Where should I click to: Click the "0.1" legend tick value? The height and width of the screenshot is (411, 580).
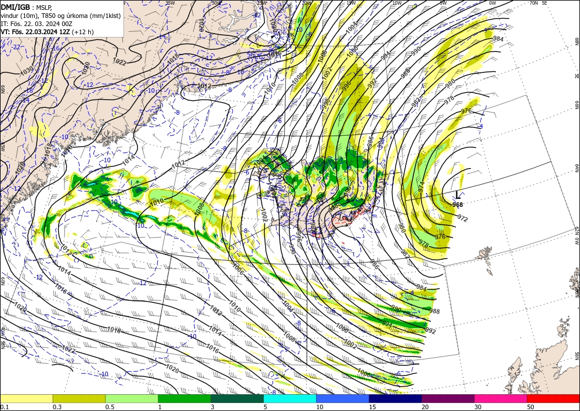[x=3, y=407]
